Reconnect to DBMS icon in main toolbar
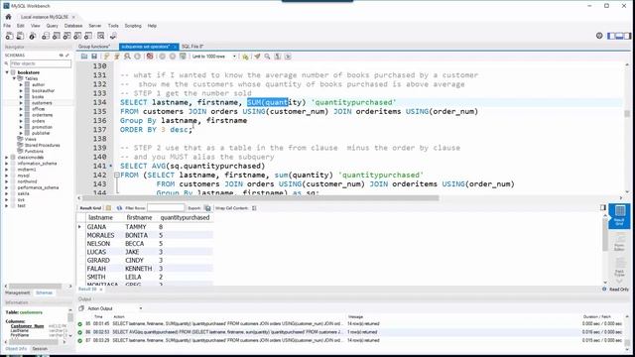 tap(113, 36)
